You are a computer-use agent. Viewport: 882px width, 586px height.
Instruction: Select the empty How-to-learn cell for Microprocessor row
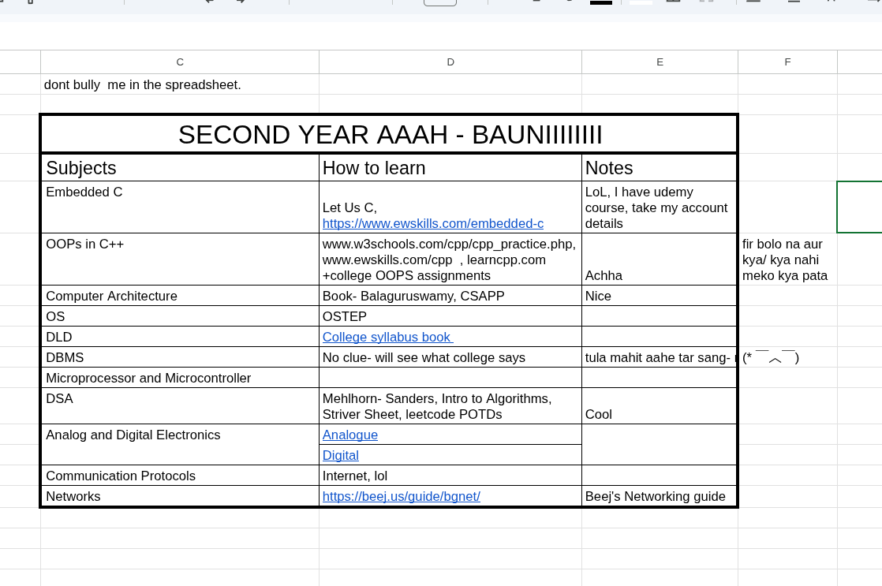tap(450, 378)
